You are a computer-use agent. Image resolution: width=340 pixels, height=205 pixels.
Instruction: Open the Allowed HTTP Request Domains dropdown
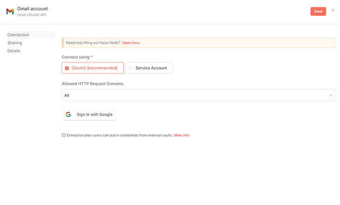[x=198, y=95]
